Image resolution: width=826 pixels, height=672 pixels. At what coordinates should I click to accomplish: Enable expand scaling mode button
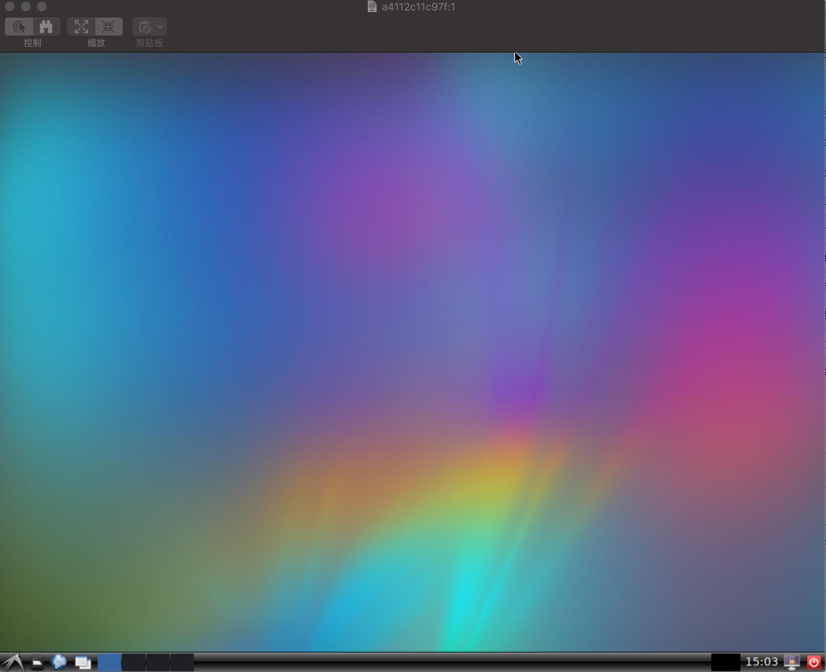[81, 27]
